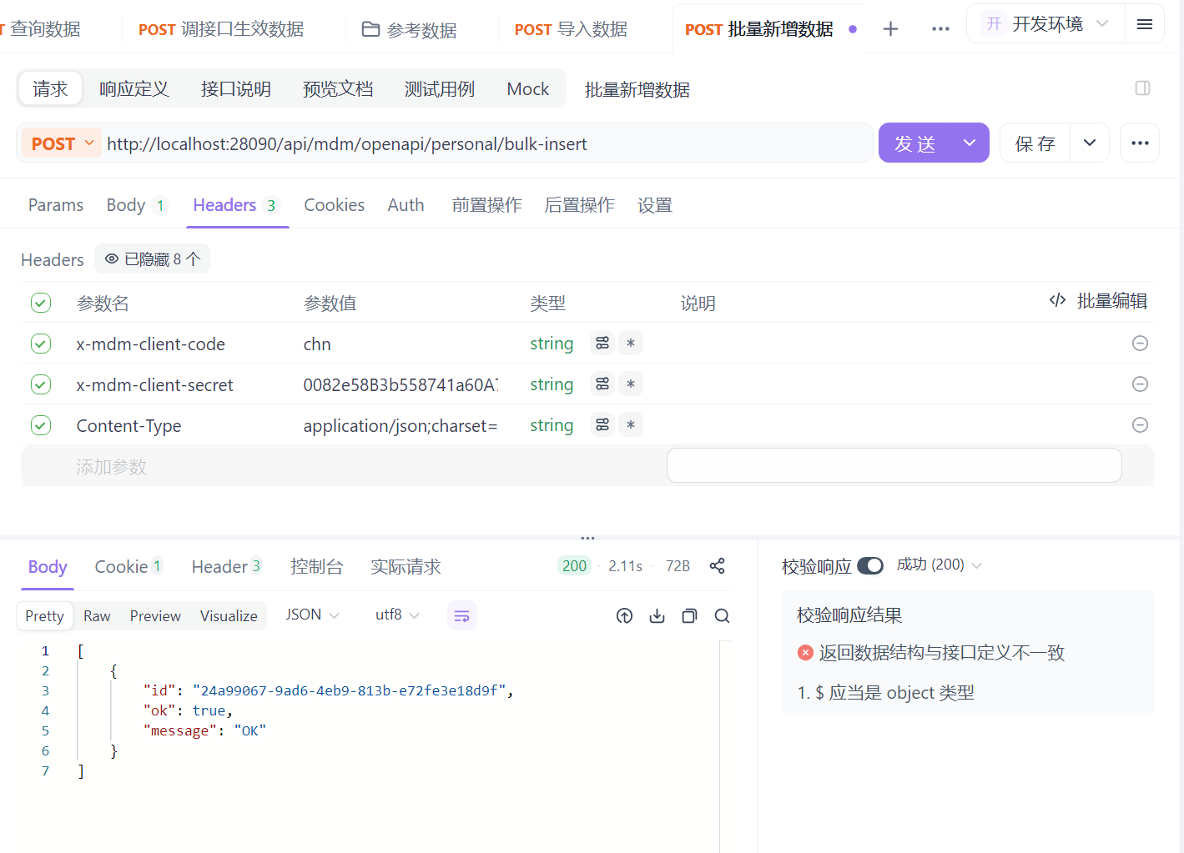Click the share icon beside response size

[x=717, y=566]
